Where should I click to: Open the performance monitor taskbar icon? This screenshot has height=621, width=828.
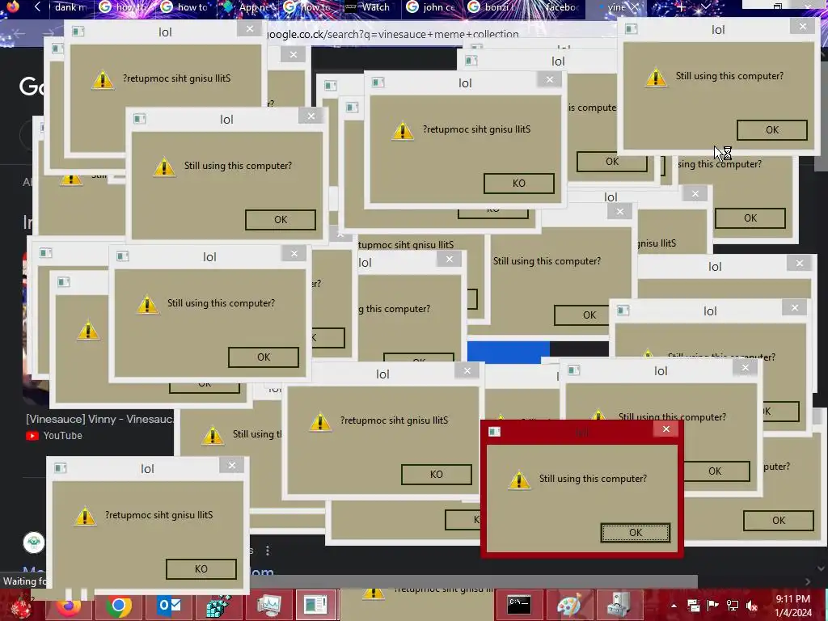(x=268, y=606)
